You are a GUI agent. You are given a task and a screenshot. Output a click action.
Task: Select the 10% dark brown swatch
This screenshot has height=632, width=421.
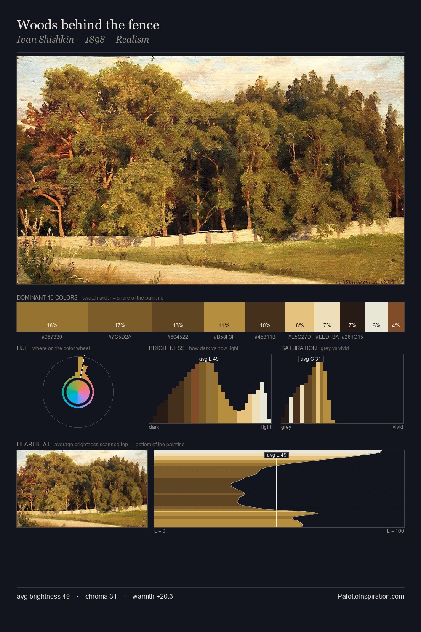coord(265,317)
